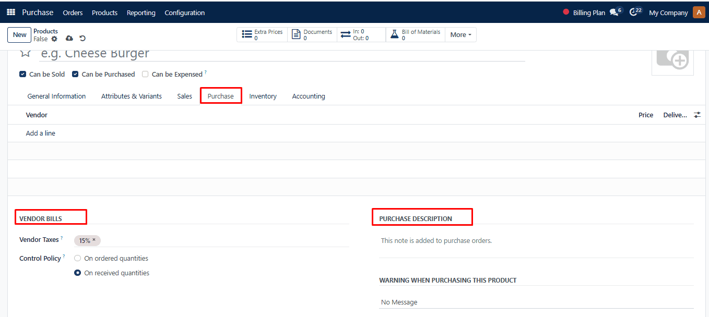Click the Can be Expensed help mark

click(x=205, y=72)
